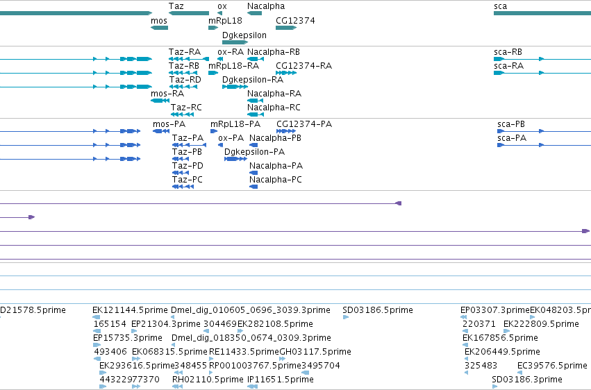Select the Nacalpha-PC protein label

(276, 180)
